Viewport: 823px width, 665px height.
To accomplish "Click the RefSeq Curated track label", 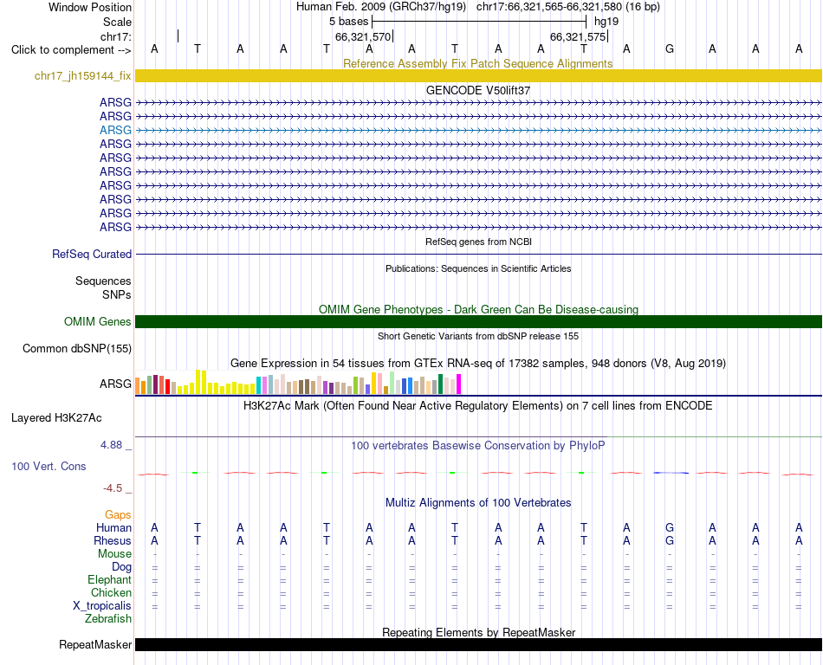I will pos(91,254).
